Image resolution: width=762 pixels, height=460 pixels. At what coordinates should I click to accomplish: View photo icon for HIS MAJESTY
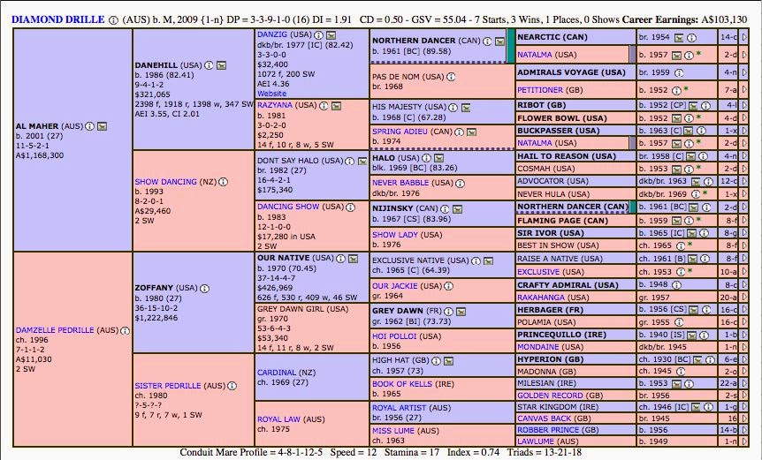[x=466, y=108]
